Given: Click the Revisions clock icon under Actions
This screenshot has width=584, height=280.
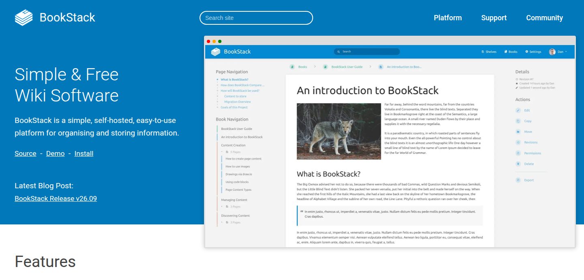Looking at the screenshot, I should click(x=518, y=142).
